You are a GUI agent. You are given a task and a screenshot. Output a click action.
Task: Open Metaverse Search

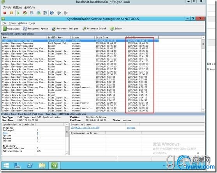[94, 29]
